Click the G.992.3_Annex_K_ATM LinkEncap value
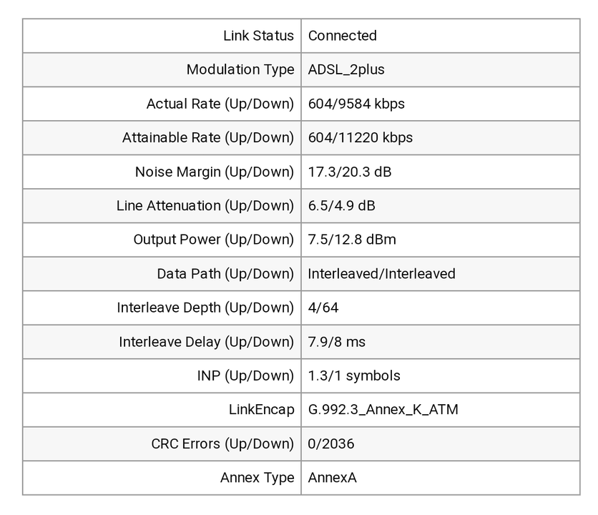This screenshot has height=515, width=598. (x=383, y=410)
